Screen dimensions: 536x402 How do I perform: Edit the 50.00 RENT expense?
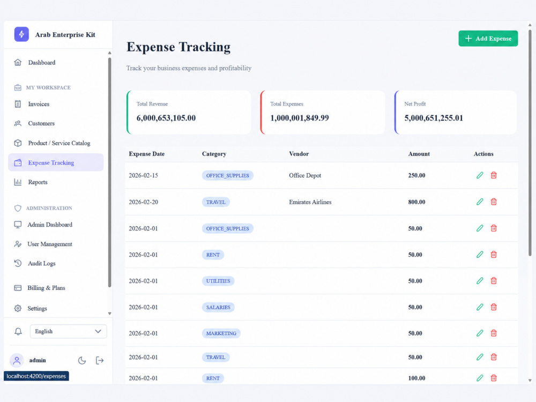click(480, 254)
